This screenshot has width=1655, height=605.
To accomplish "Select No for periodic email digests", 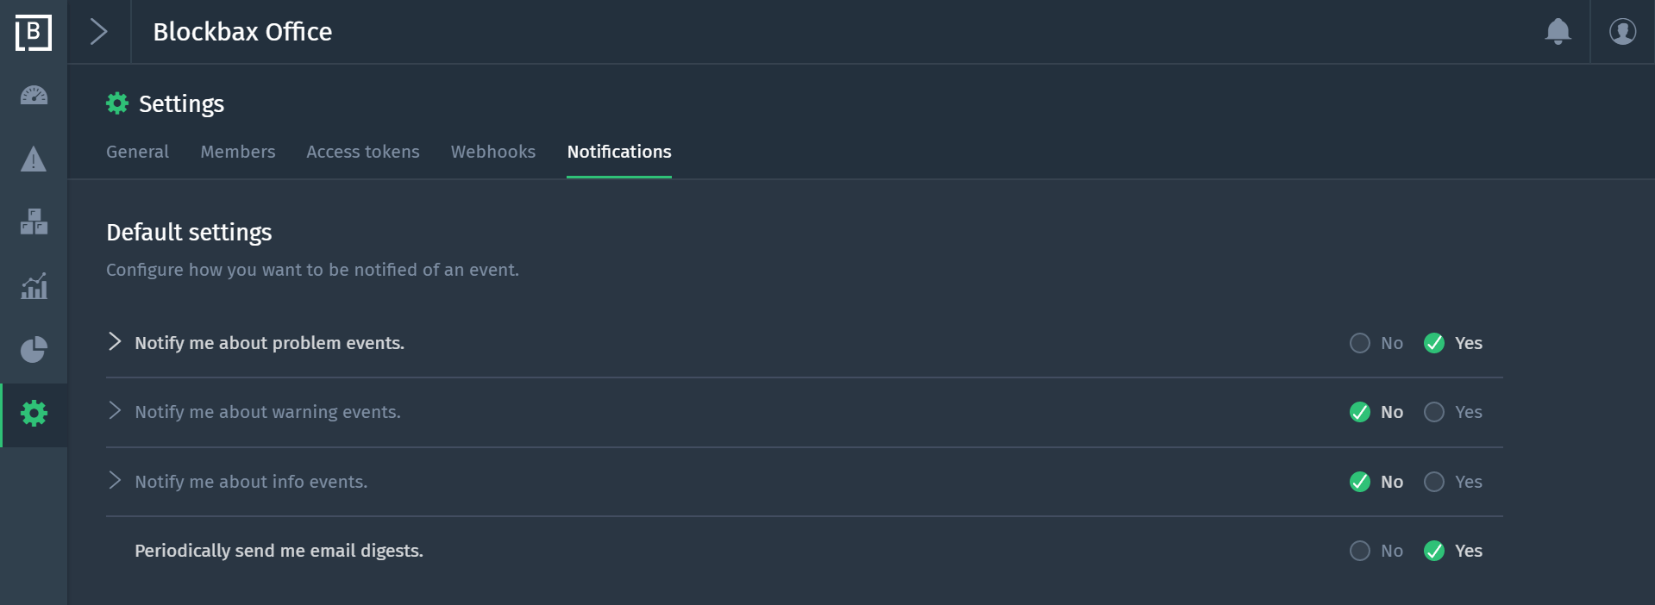I will [1376, 551].
